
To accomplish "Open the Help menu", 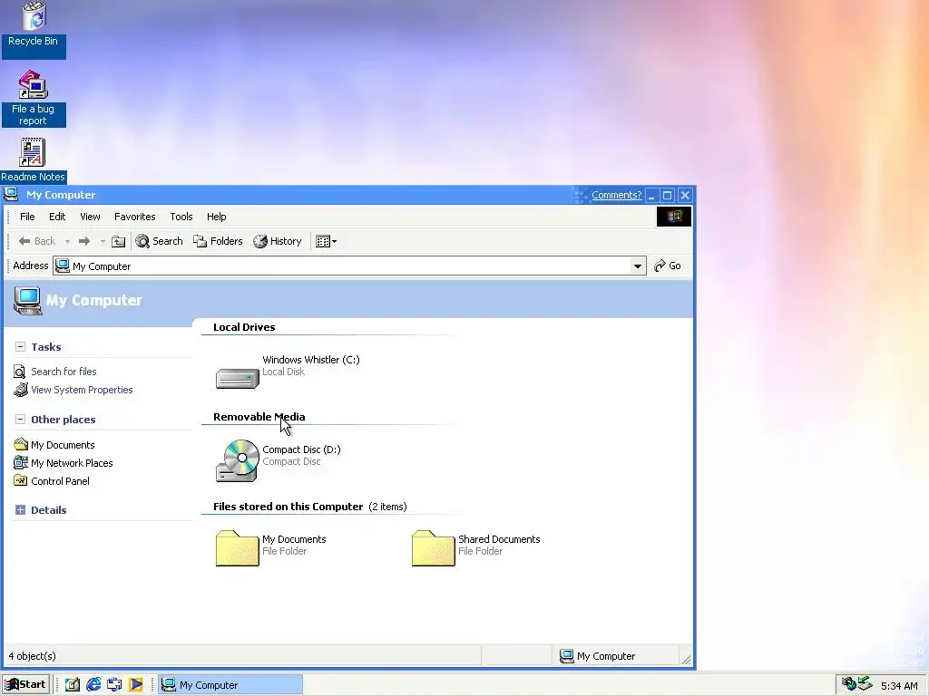I will tap(216, 217).
